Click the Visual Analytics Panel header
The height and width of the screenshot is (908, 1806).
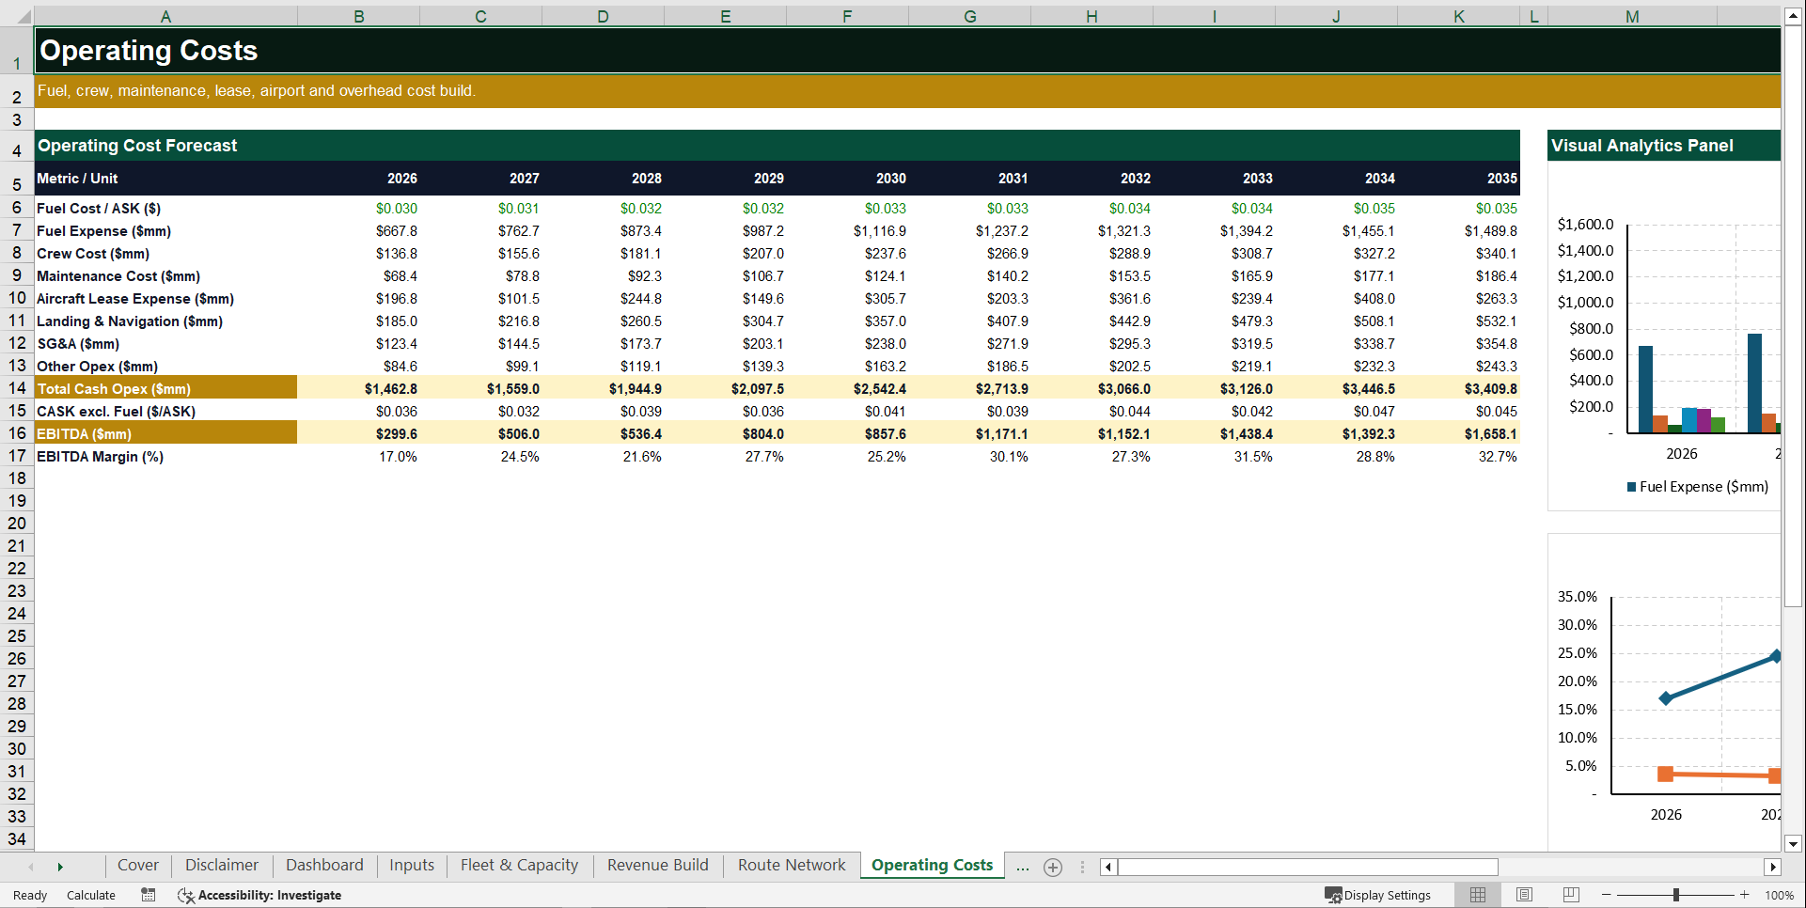tap(1664, 146)
